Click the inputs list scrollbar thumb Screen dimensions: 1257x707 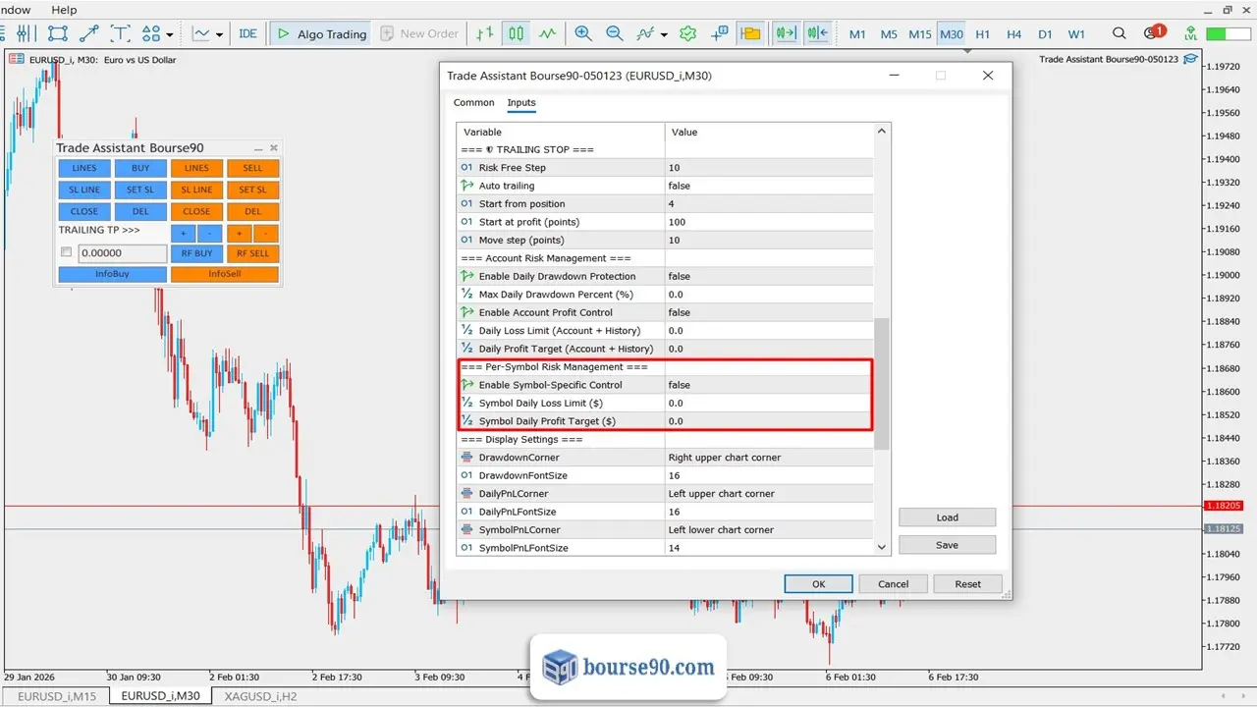click(882, 384)
